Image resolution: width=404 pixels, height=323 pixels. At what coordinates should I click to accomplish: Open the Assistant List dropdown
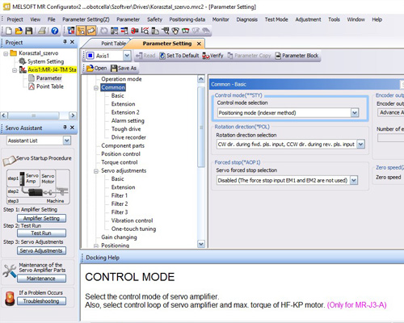pos(67,141)
